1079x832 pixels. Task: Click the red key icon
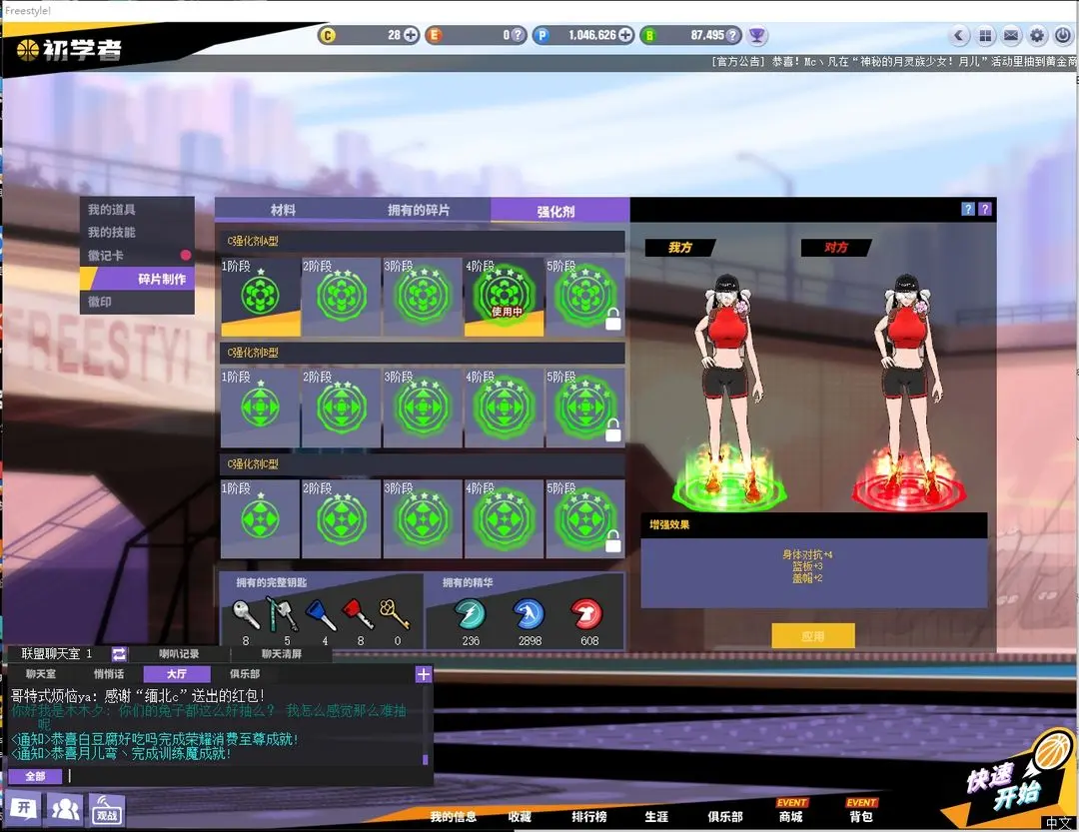click(358, 614)
